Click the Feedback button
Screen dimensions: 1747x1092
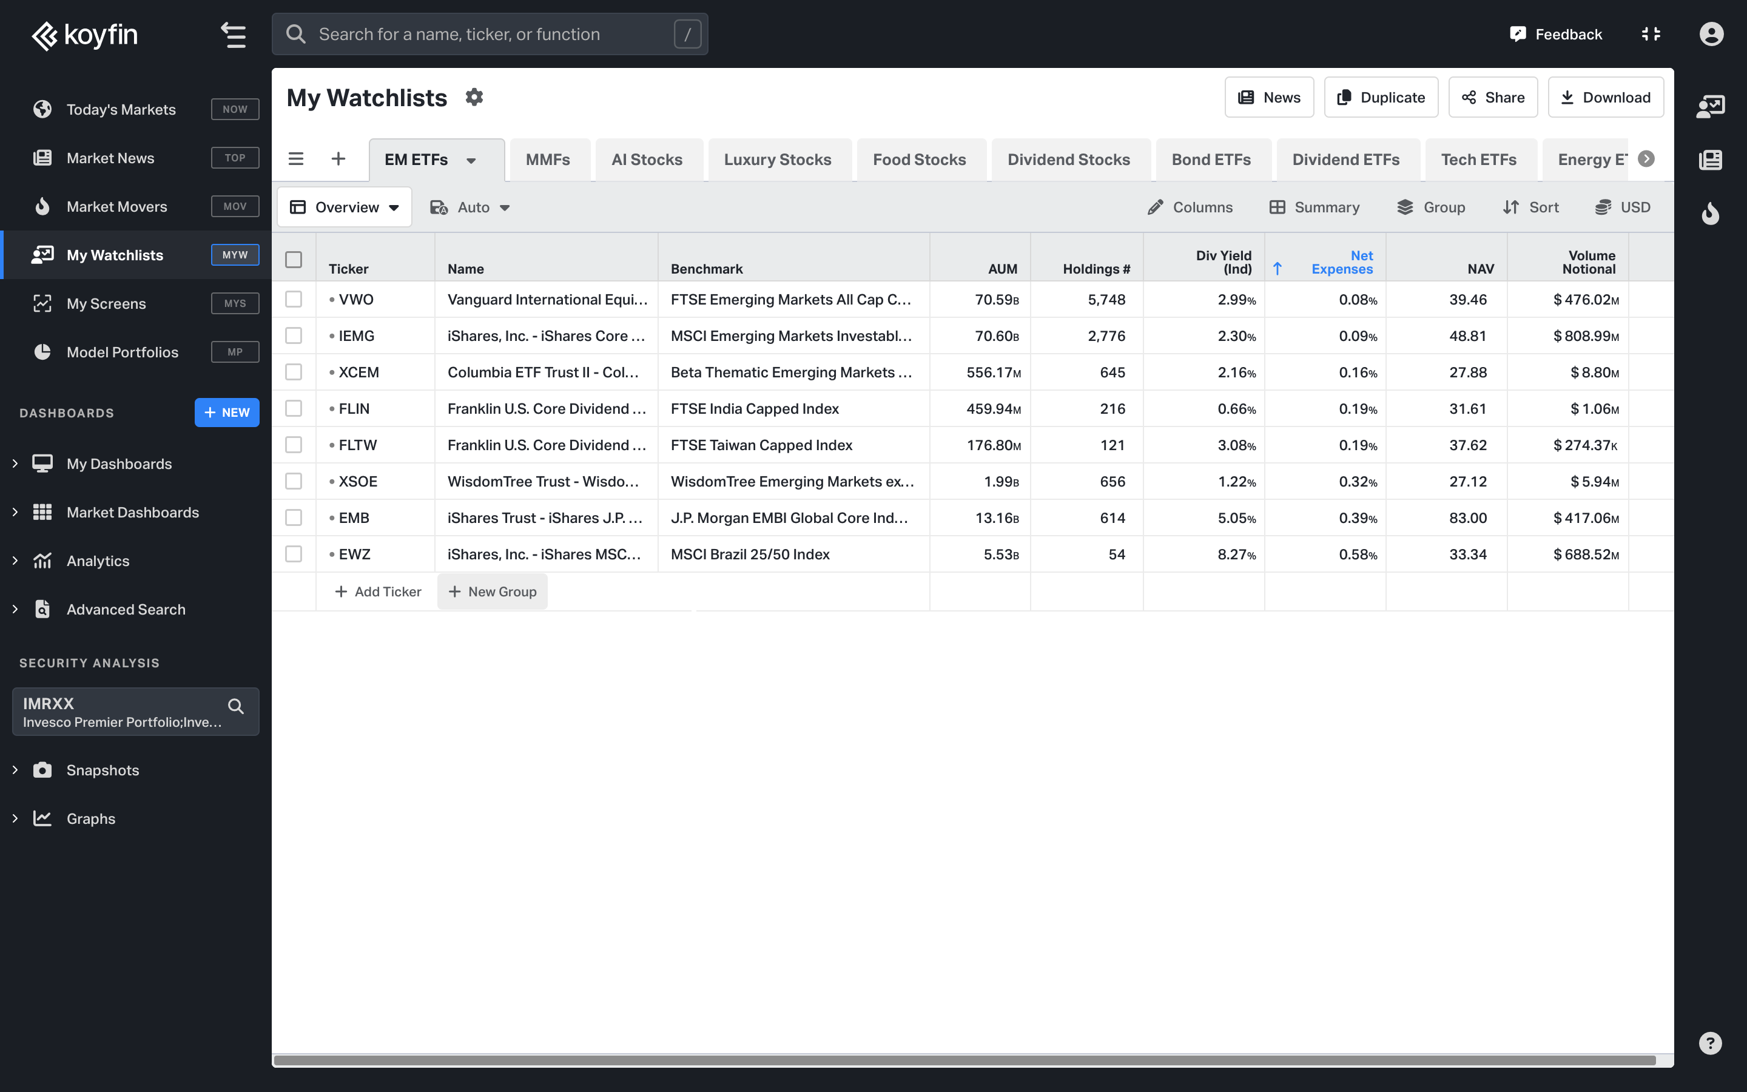point(1556,34)
